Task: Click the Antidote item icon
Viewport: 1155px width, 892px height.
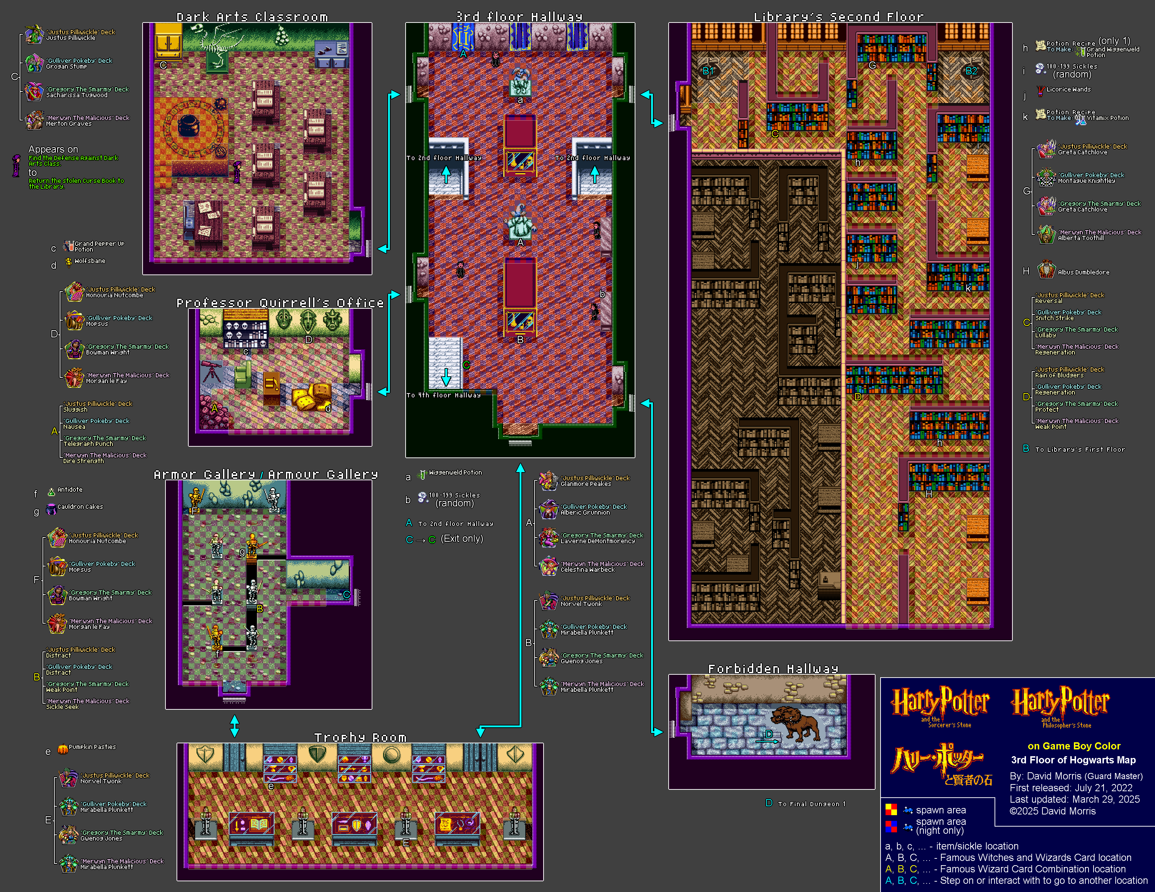Action: tap(51, 492)
